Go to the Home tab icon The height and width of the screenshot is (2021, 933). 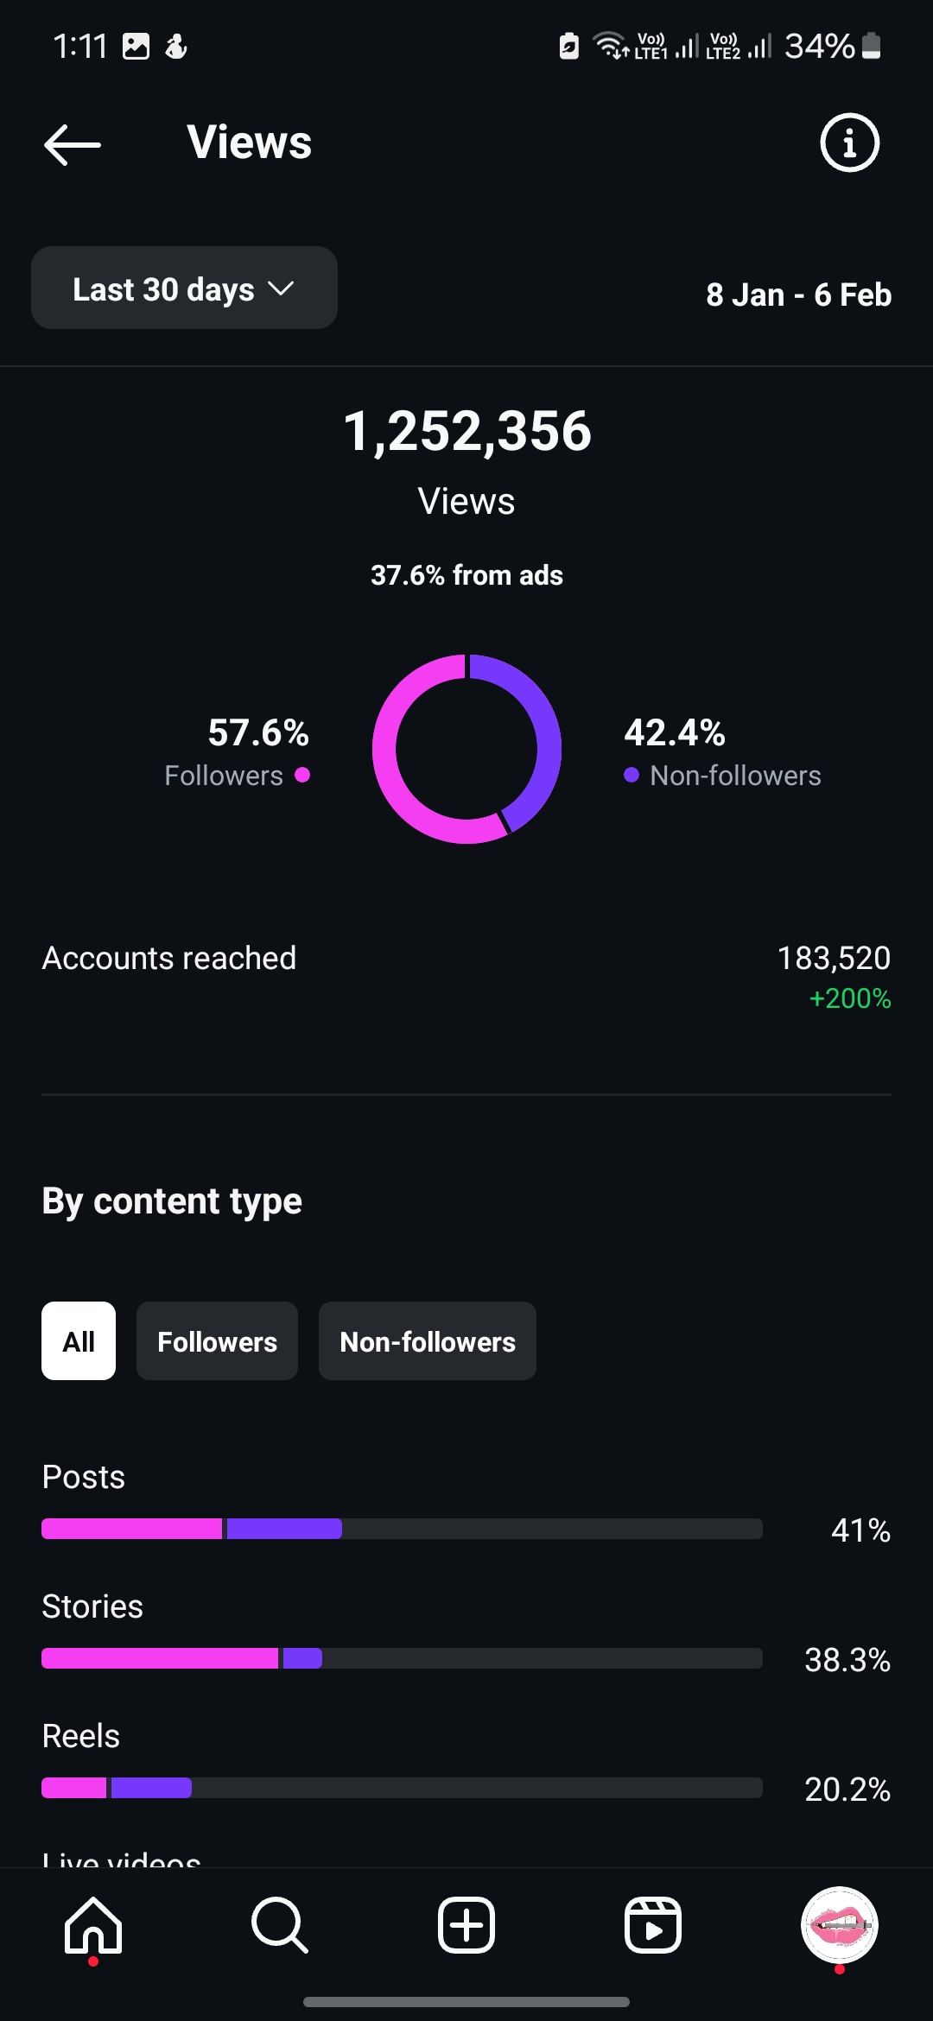pos(93,1925)
